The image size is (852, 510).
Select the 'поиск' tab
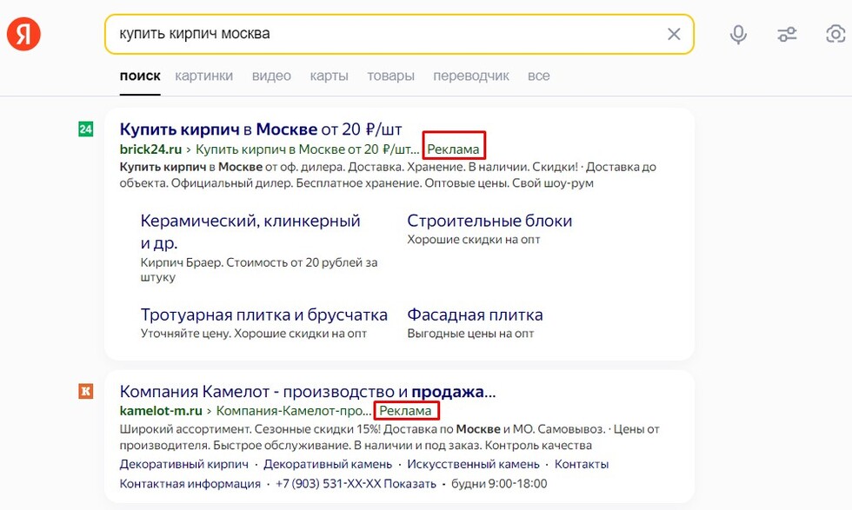point(140,76)
